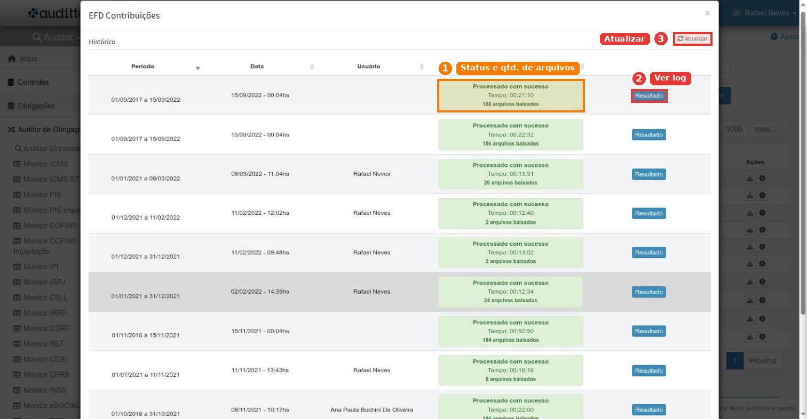The height and width of the screenshot is (419, 807).
Task: Open the Rafael Neves user menu
Action: [x=765, y=13]
